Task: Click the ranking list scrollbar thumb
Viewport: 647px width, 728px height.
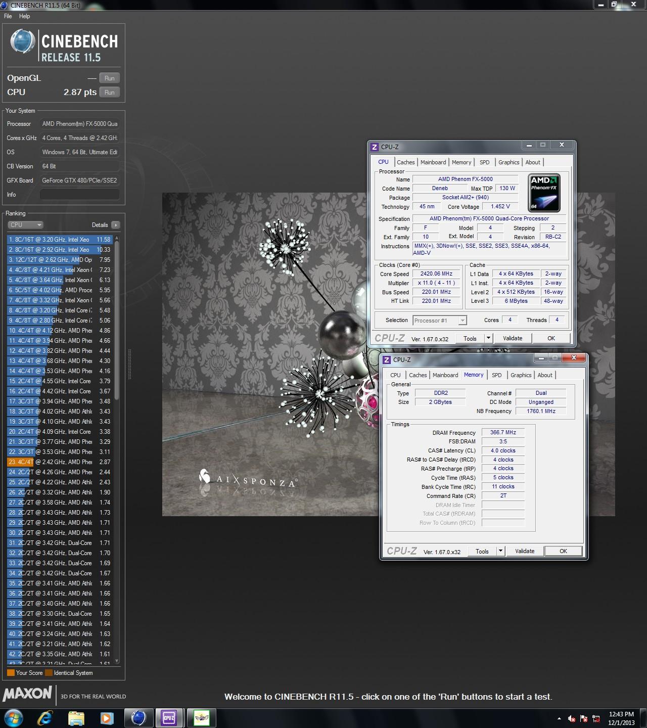Action: coord(117,321)
